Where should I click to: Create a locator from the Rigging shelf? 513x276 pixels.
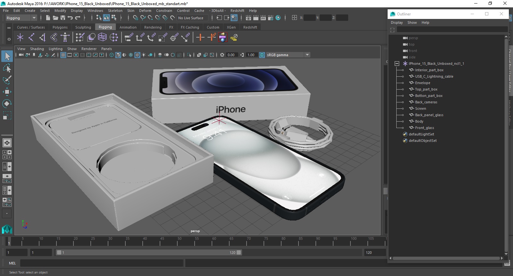click(20, 38)
